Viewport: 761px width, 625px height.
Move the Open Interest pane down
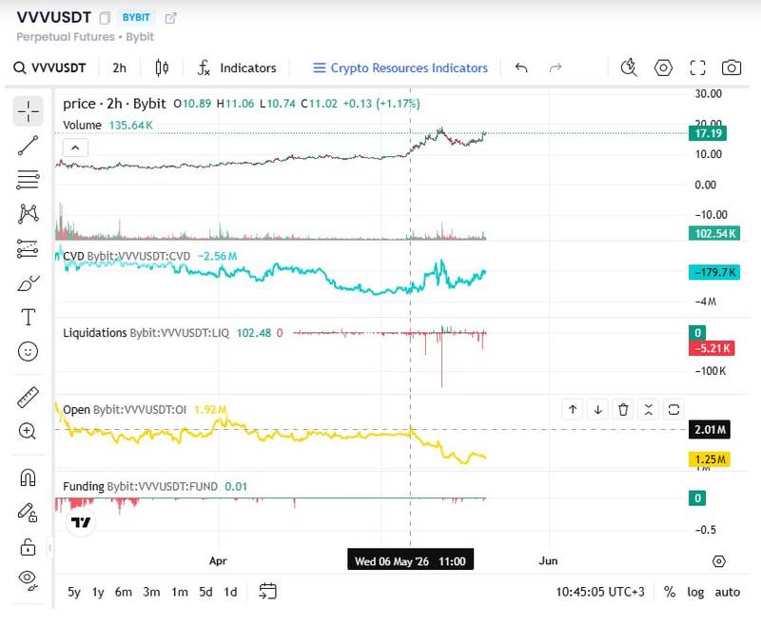click(x=598, y=410)
